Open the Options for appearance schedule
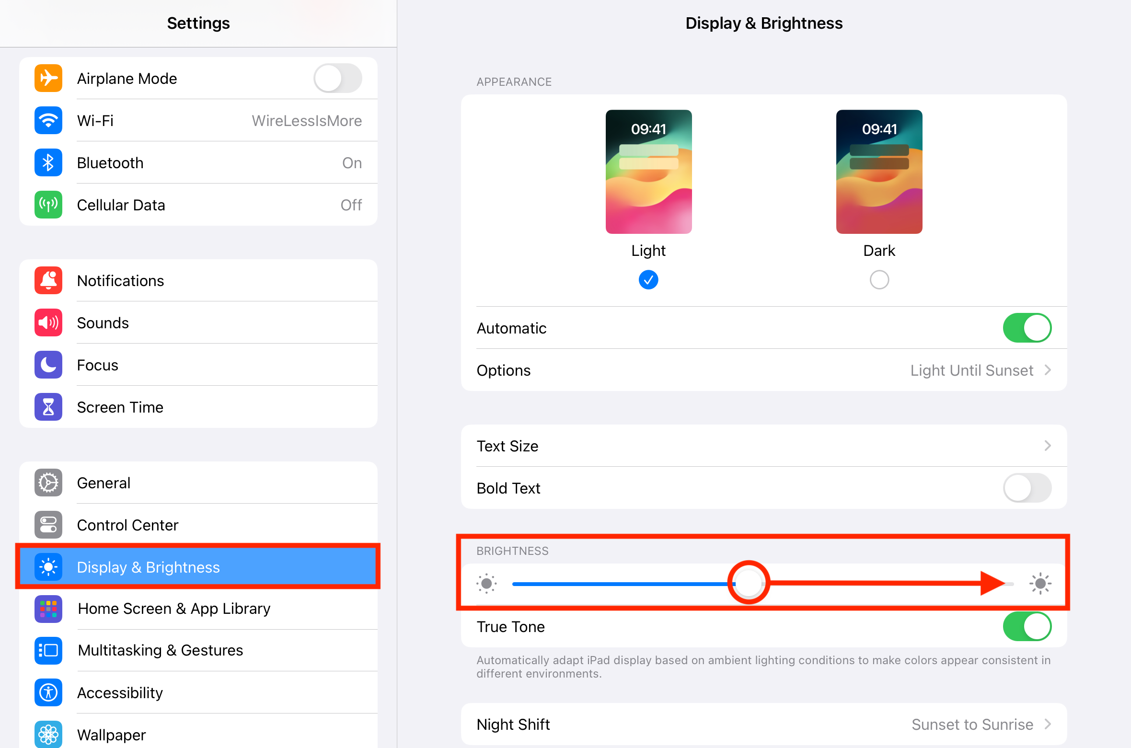Viewport: 1131px width, 748px height. (764, 370)
